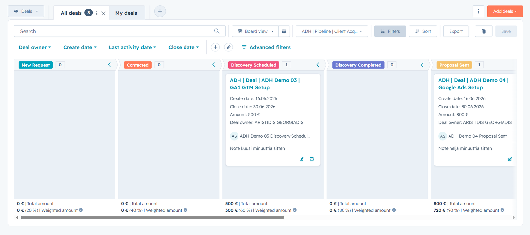This screenshot has height=235, width=530.
Task: Create note icon on Demo 03 card
Action: tap(302, 159)
